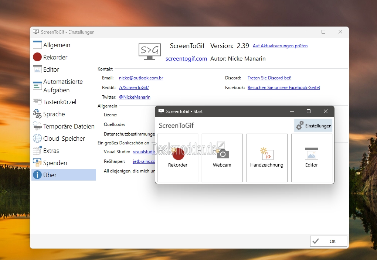This screenshot has height=260, width=377.
Task: Click the visualstudio link next to Visual Studio
Action: click(144, 152)
